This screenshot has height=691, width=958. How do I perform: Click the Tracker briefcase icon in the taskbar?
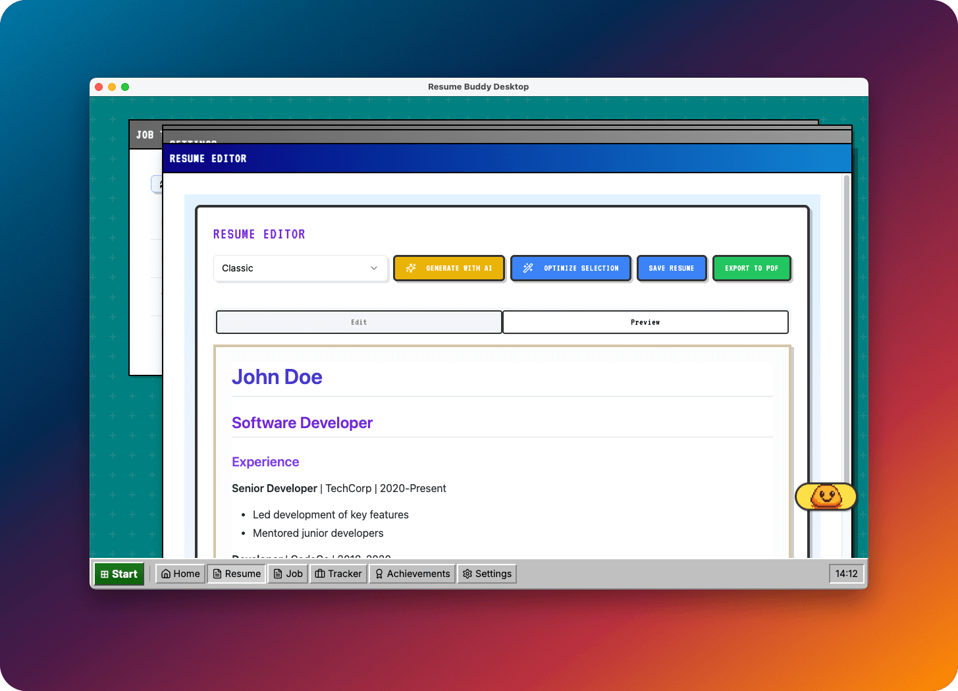[320, 574]
